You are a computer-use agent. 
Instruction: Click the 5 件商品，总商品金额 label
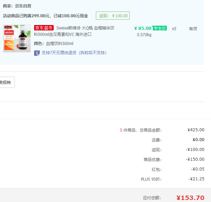(141, 130)
